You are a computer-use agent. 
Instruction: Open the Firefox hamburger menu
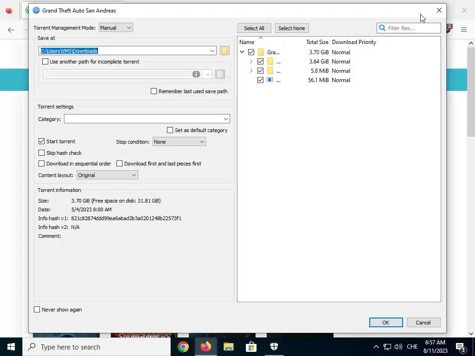(464, 29)
